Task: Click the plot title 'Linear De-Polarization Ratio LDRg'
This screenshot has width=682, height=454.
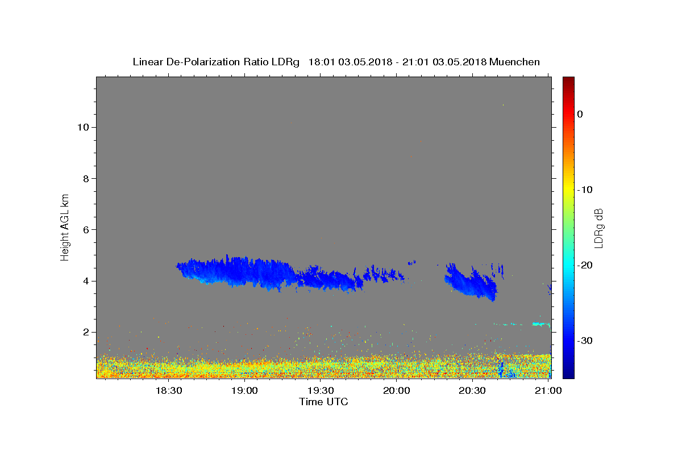Action: click(216, 62)
